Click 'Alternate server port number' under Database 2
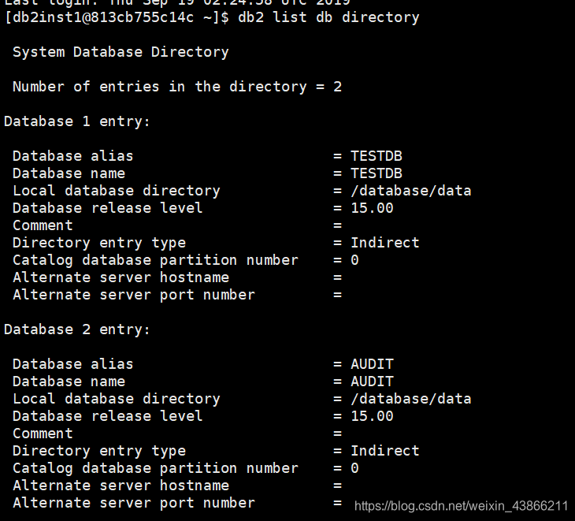Screen dimensions: 575x521 [x=134, y=503]
